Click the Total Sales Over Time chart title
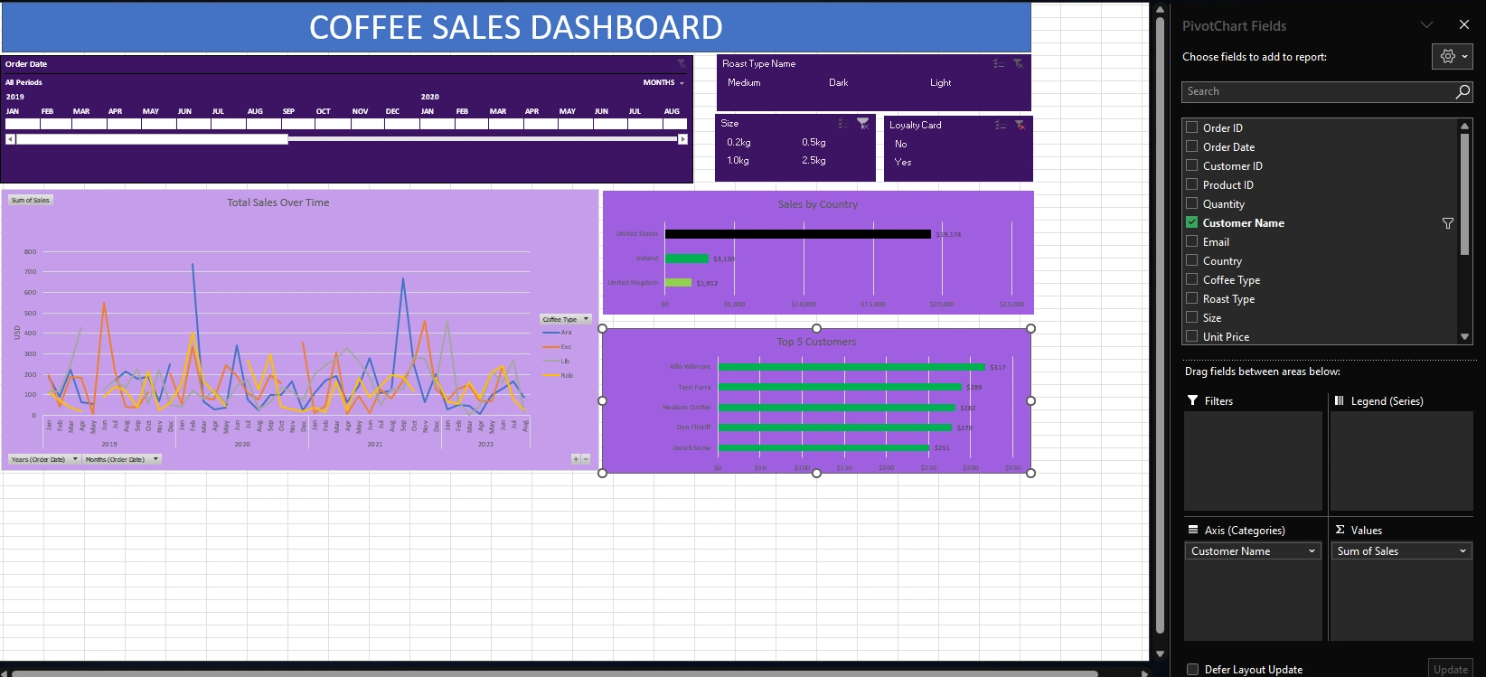 click(x=278, y=202)
